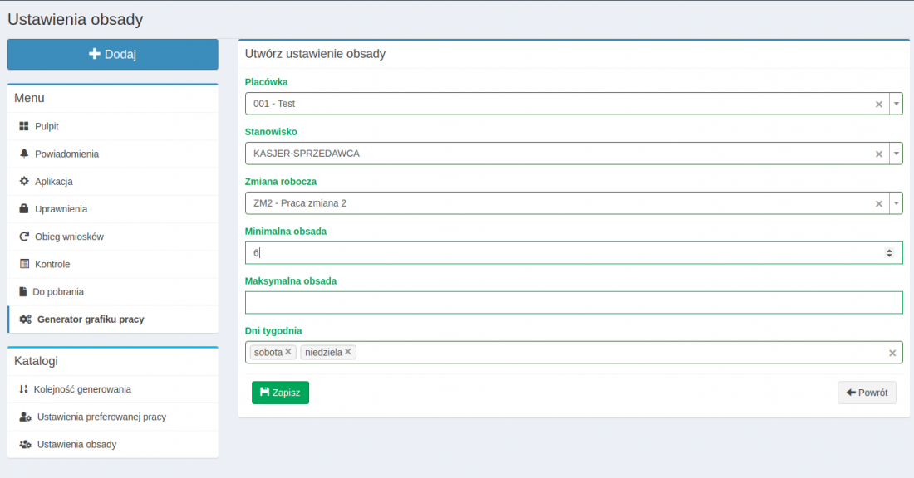Expand the Zmiana robocza selector
This screenshot has width=914, height=478.
point(896,202)
